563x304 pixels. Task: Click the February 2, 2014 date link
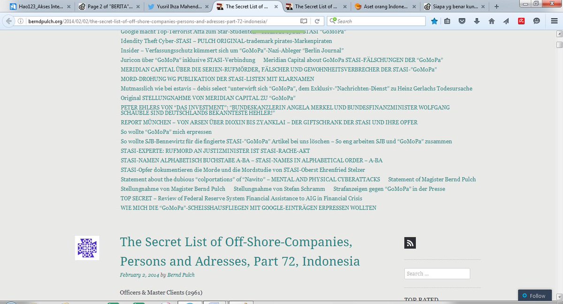[x=139, y=274]
